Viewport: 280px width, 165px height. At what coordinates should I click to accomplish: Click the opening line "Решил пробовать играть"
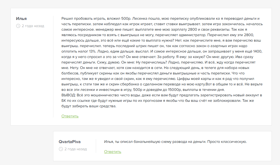coord(160,19)
